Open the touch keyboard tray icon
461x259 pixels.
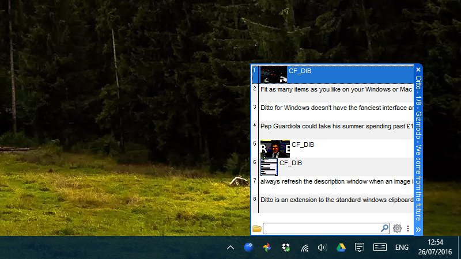(x=380, y=247)
